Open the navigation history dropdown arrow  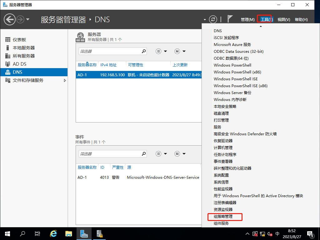pyautogui.click(x=28, y=19)
